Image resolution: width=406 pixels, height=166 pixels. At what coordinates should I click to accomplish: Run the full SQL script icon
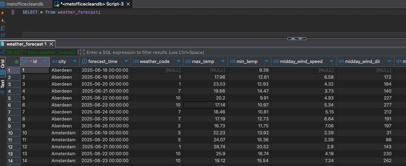[3, 28]
